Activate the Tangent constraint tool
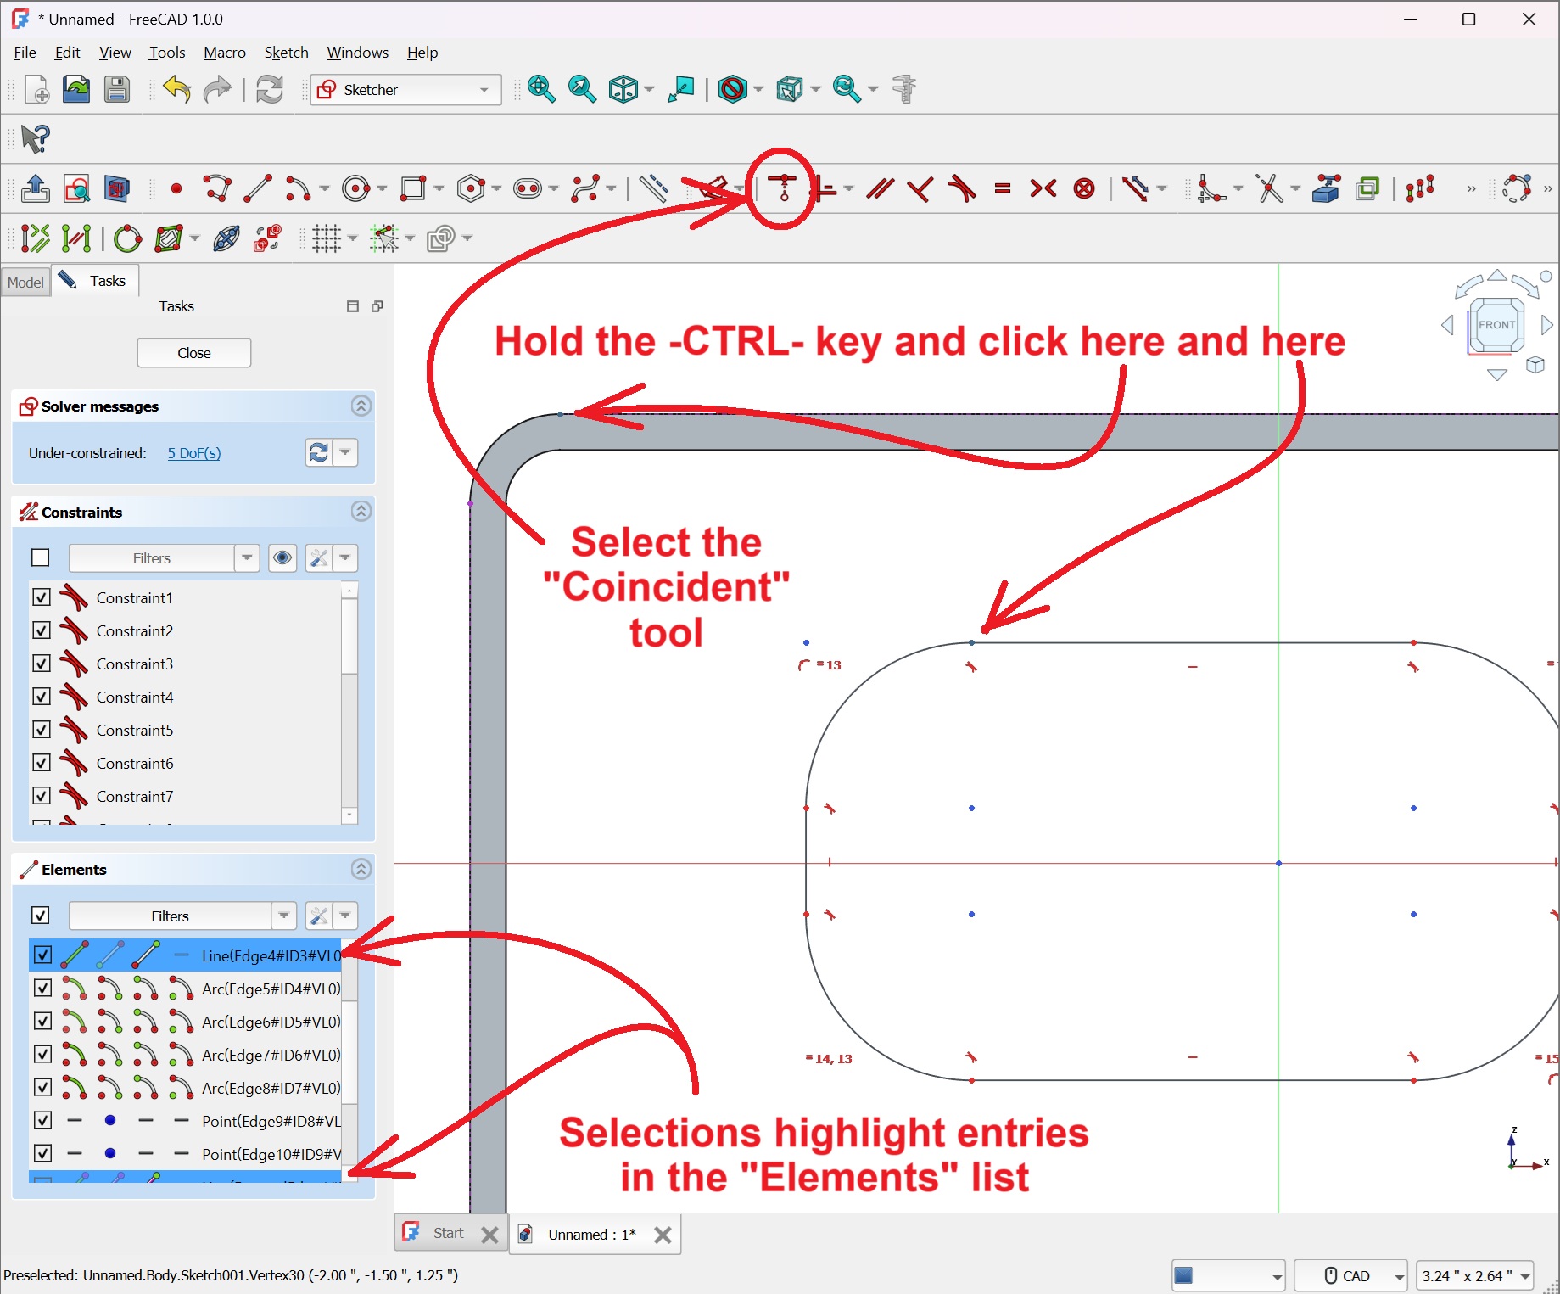Screen dimensions: 1560x1294 point(961,188)
